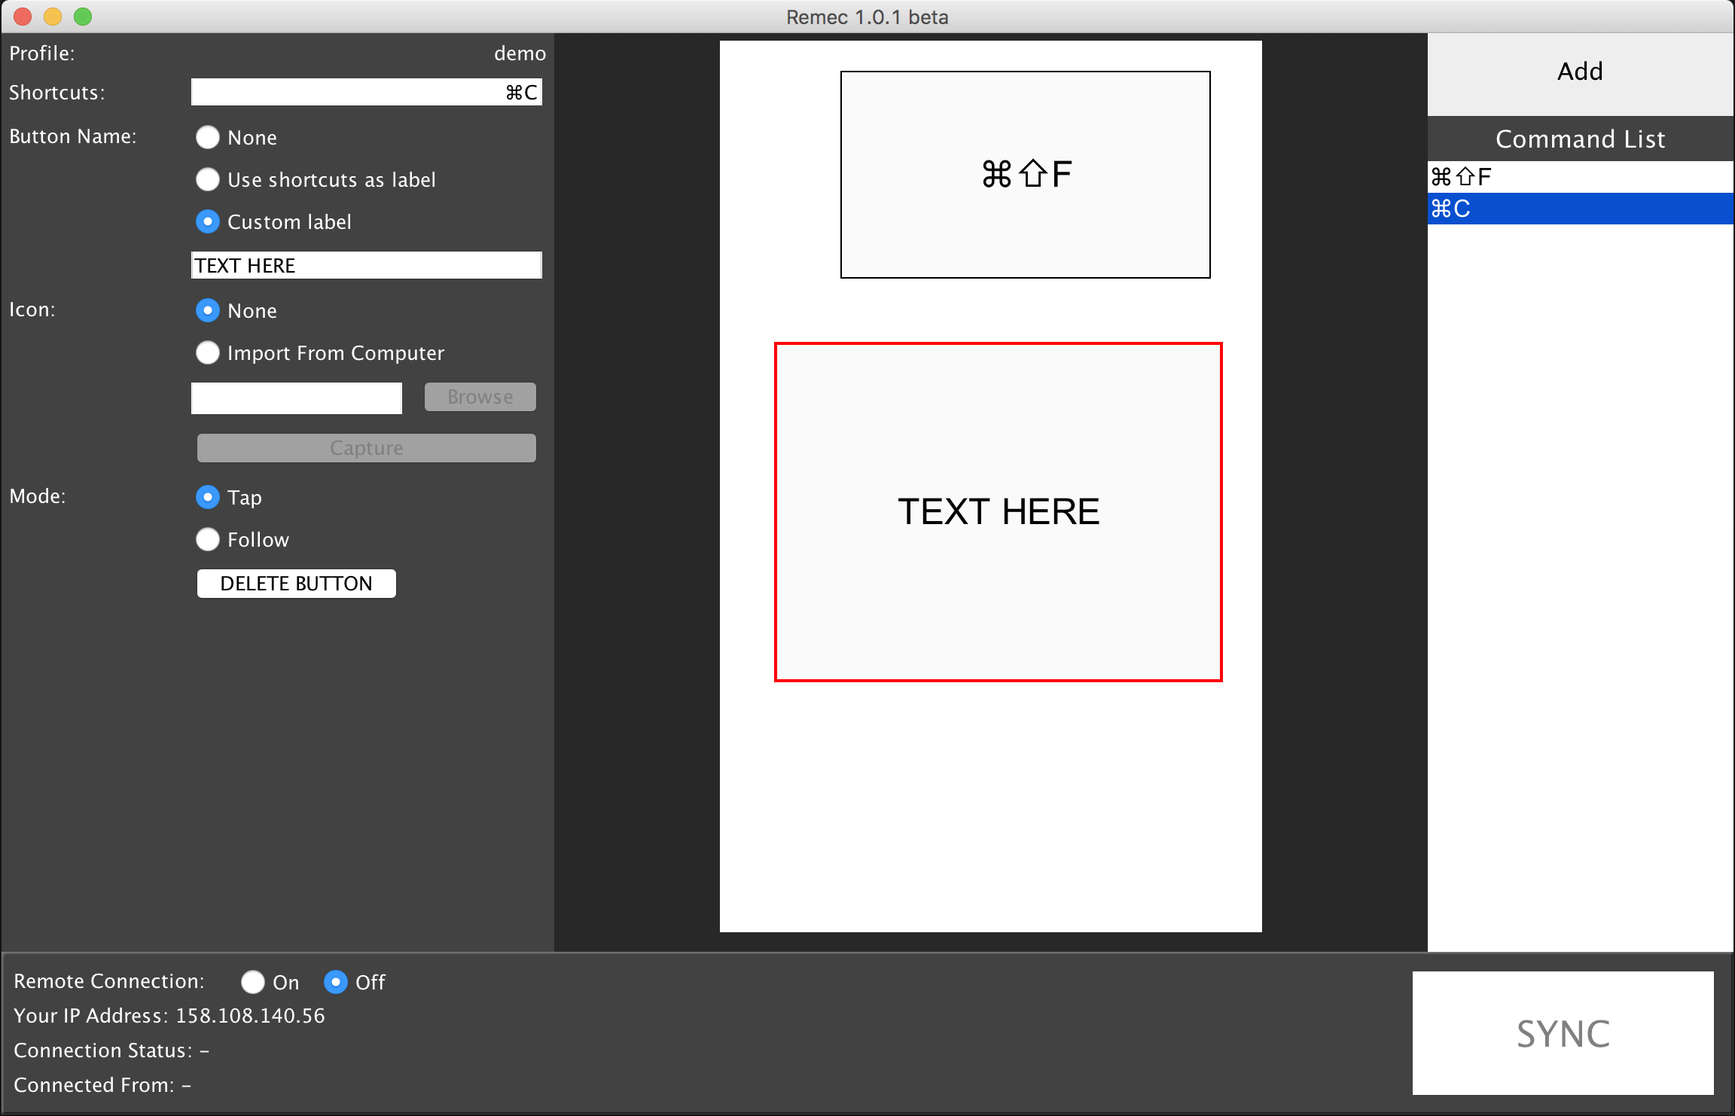Set Mode to Tap
The width and height of the screenshot is (1735, 1116).
pos(208,497)
